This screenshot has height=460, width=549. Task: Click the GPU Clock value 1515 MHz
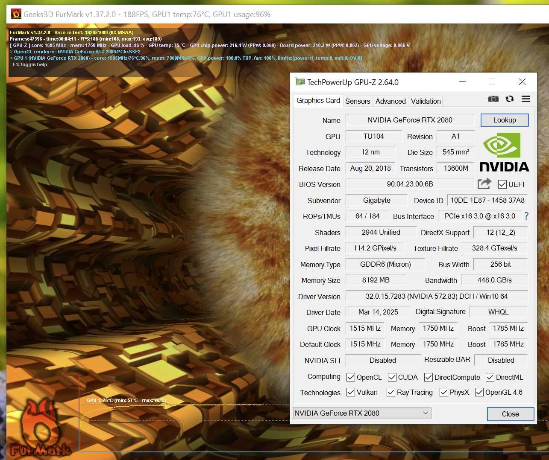coord(365,328)
